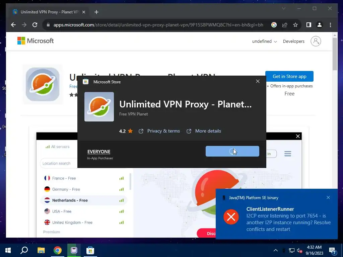The image size is (343, 257).
Task: Click the ClientListenerRunner error notification
Action: click(277, 214)
